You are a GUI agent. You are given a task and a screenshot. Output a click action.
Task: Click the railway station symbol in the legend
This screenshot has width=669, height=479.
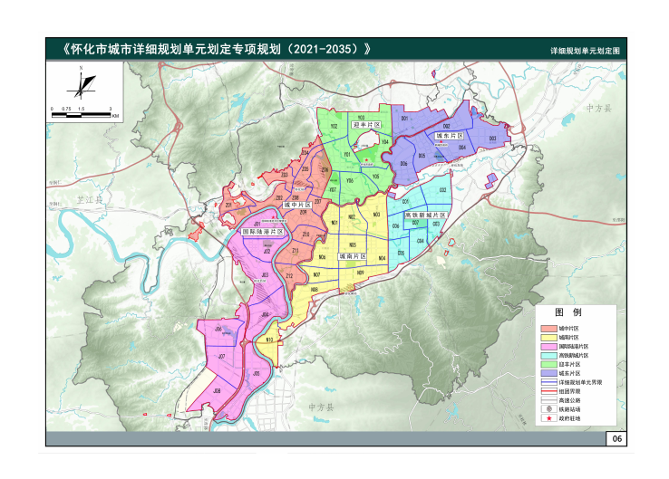click(x=548, y=408)
